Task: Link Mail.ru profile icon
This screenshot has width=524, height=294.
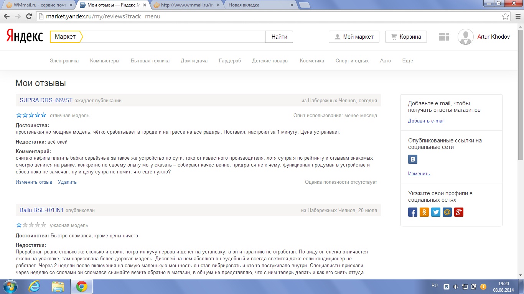Action: click(447, 212)
